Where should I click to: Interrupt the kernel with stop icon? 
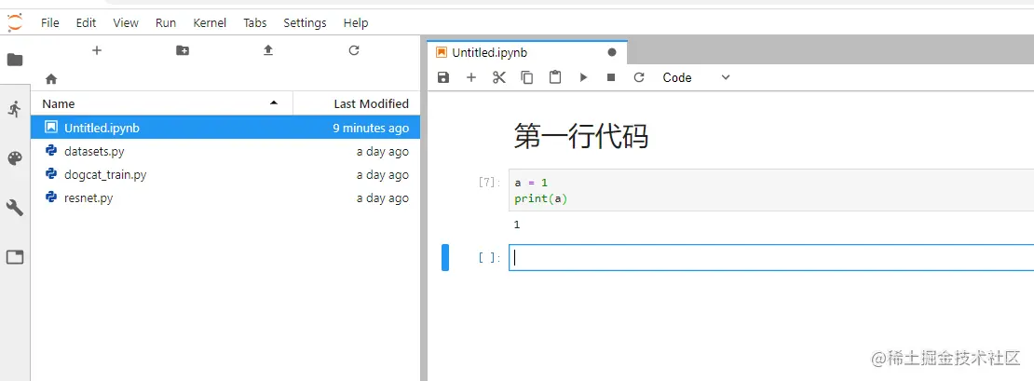611,77
